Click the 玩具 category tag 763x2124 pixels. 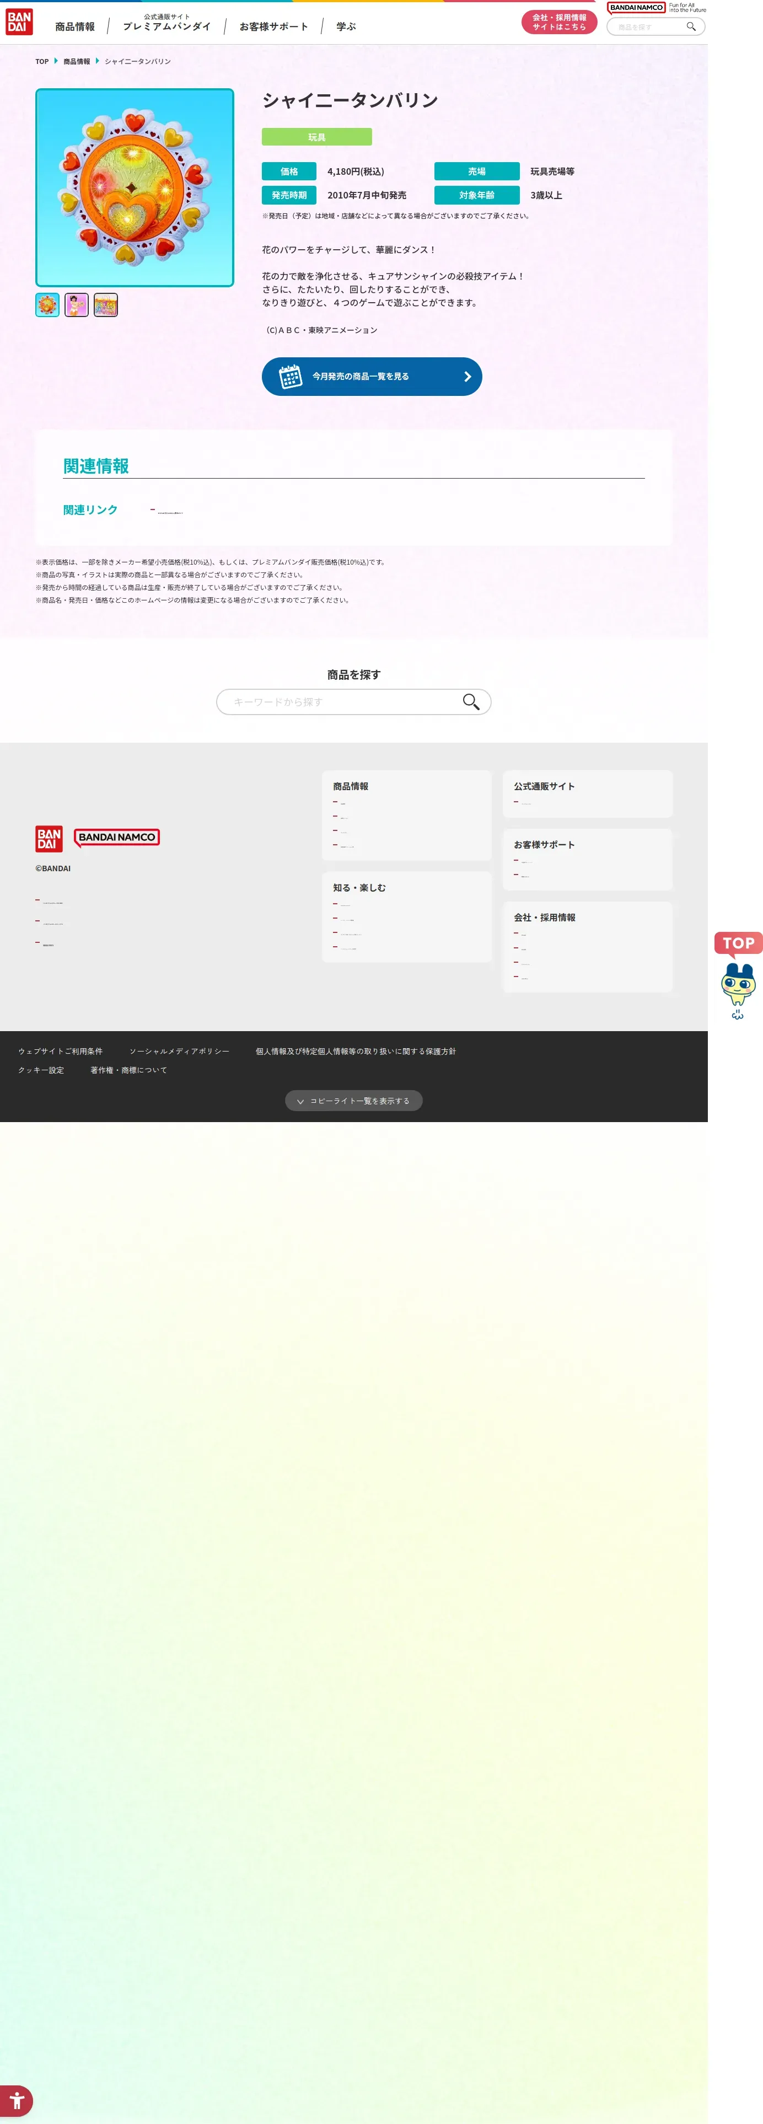[x=316, y=137]
